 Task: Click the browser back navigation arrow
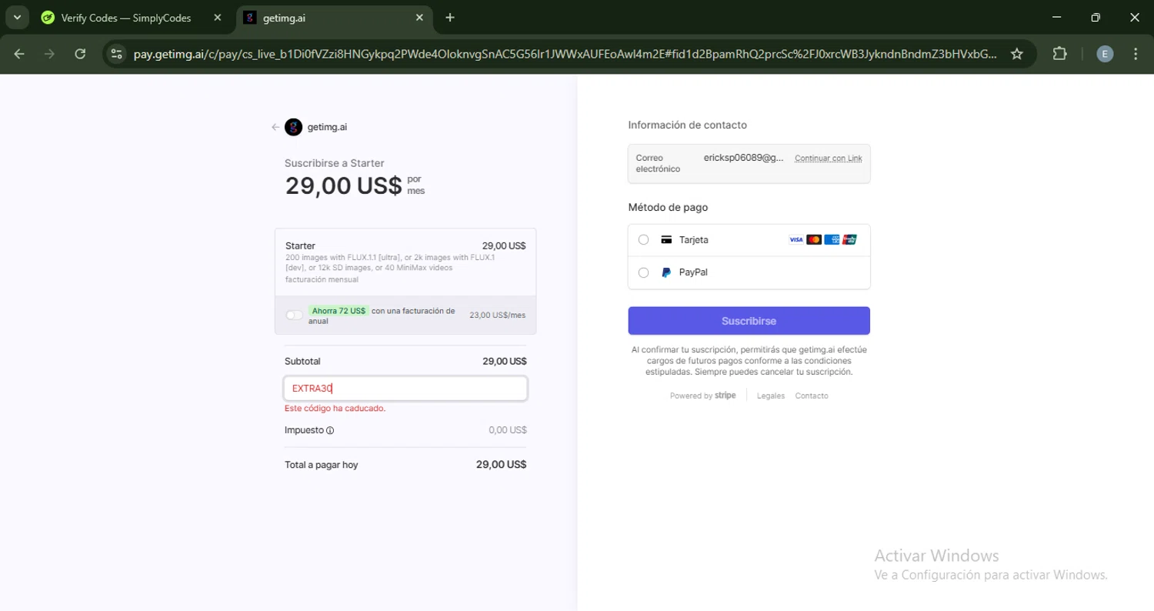(19, 54)
